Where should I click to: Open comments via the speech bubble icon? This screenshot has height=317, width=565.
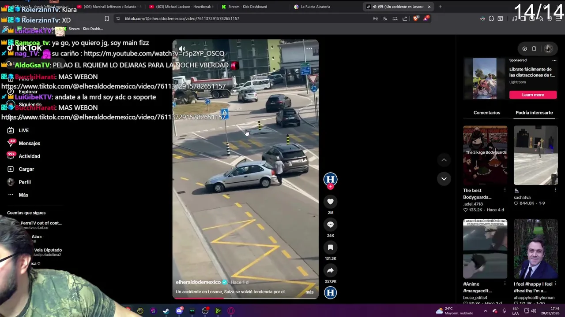point(330,225)
